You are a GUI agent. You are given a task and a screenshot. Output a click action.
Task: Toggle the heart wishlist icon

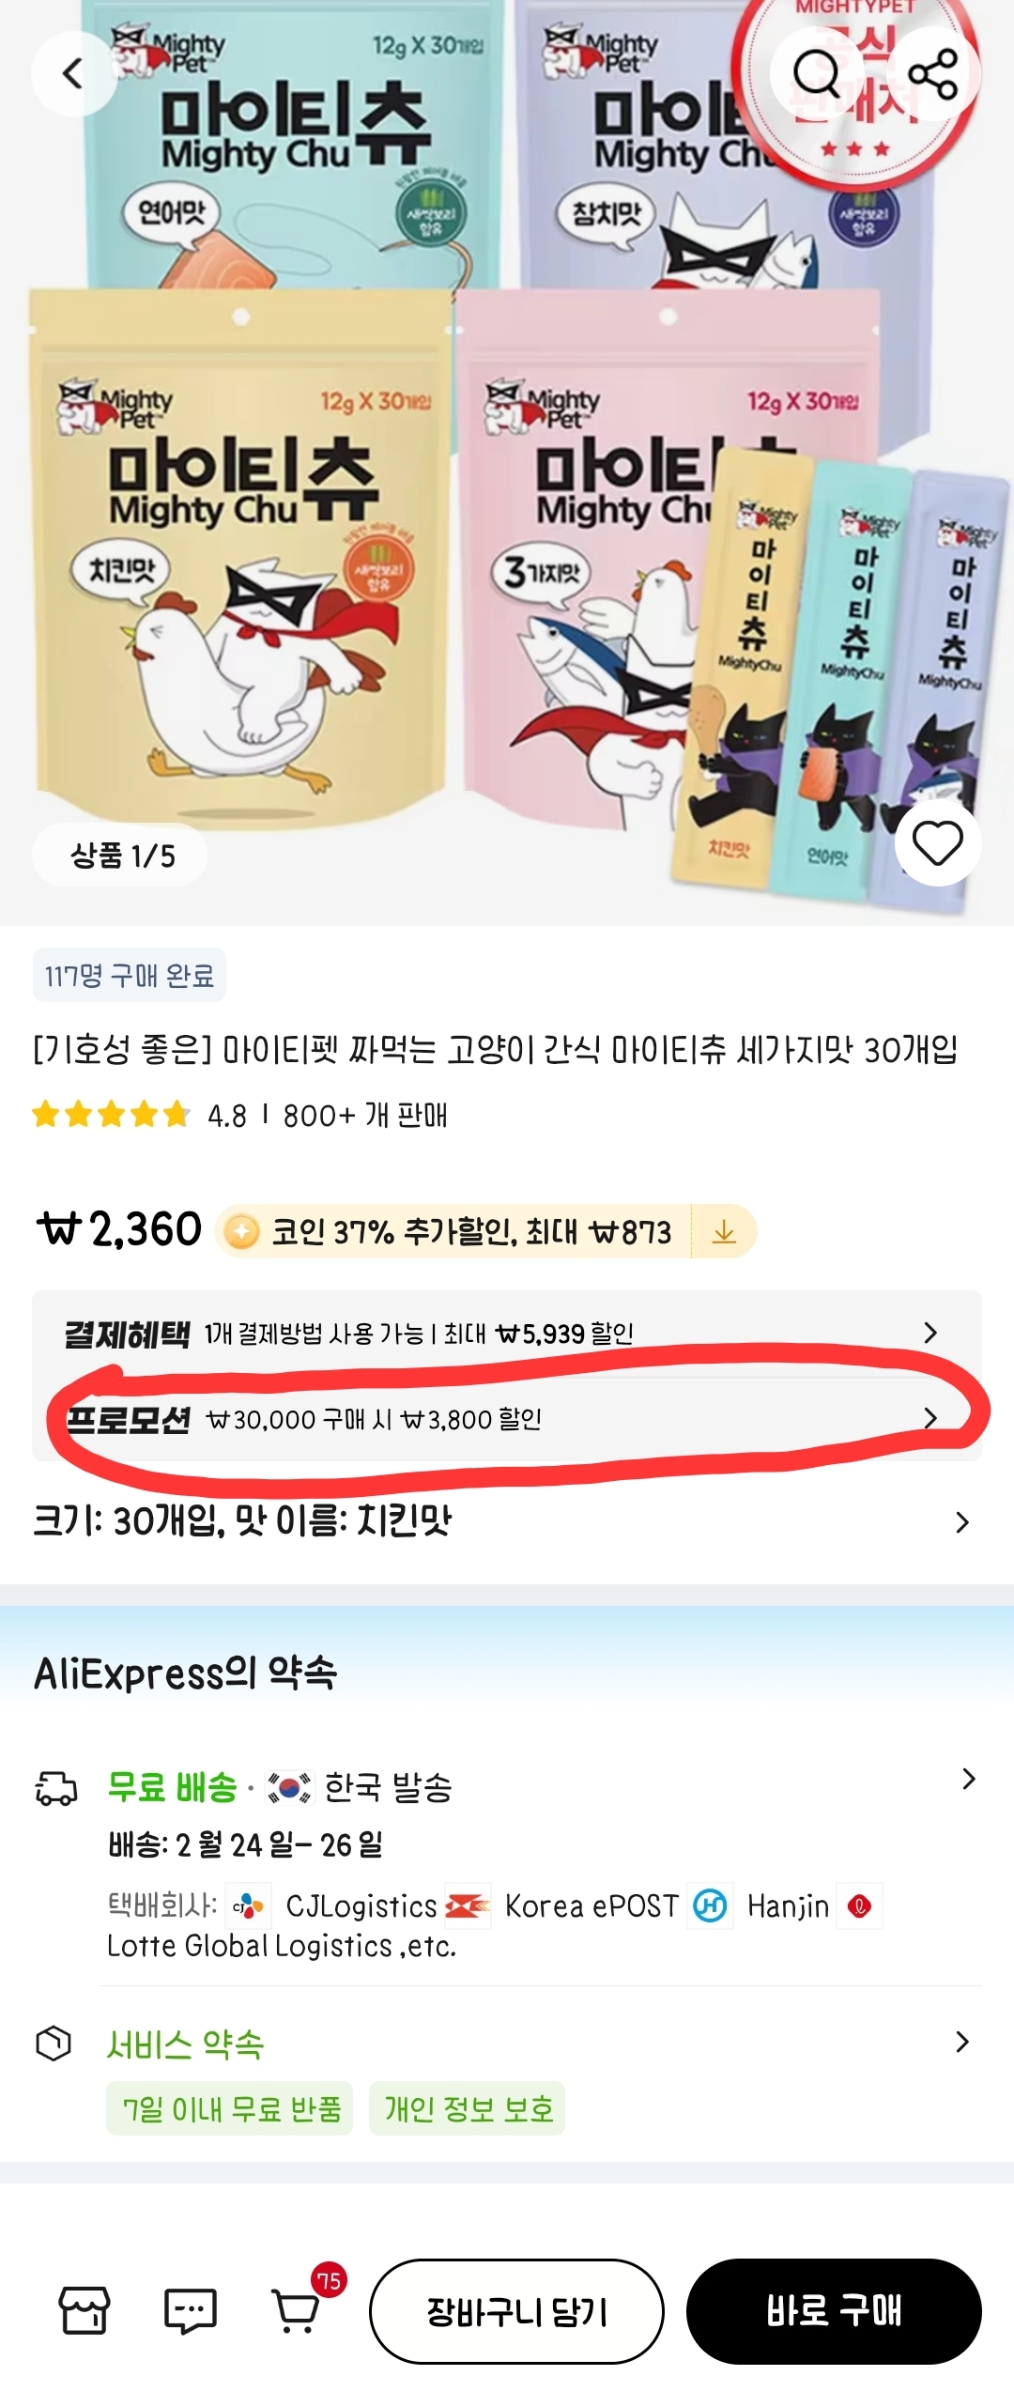(x=938, y=842)
